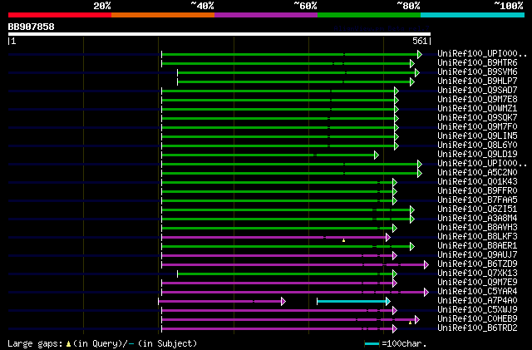Click the orange ~40% identity legend segment
The width and height of the screenshot is (532, 350).
(x=163, y=15)
